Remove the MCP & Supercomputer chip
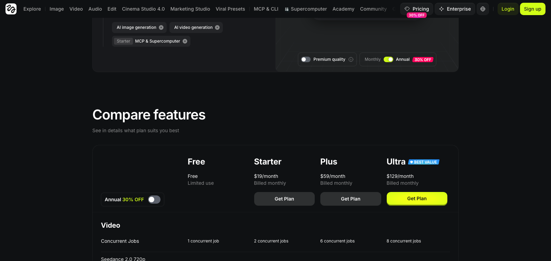The height and width of the screenshot is (261, 551). tap(185, 41)
